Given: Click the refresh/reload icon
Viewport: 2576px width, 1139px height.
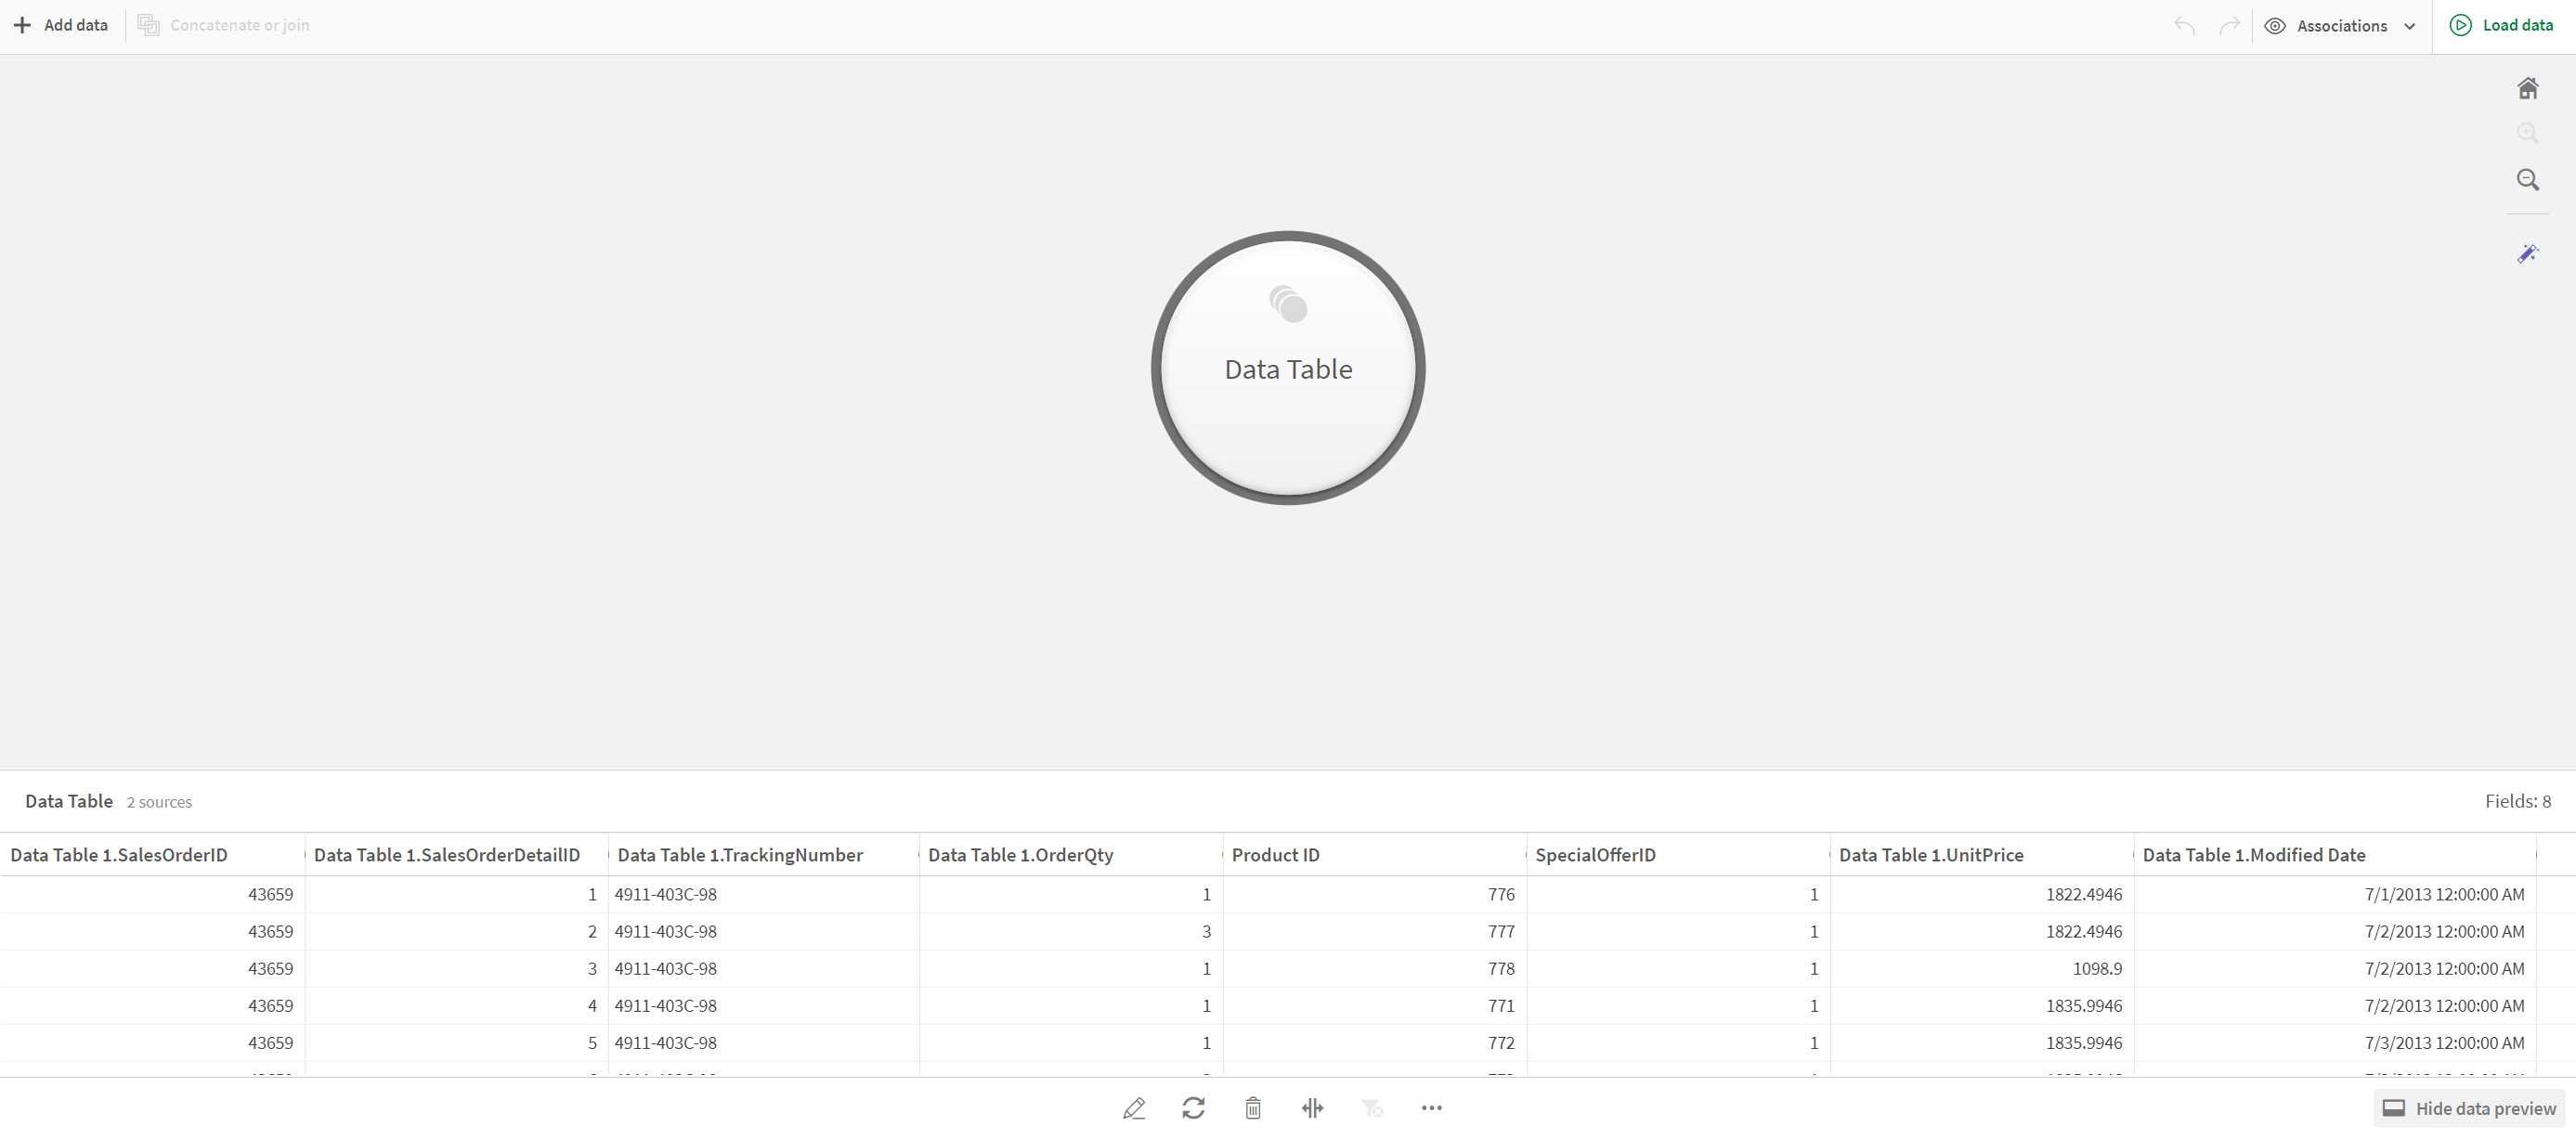Looking at the screenshot, I should (1194, 1107).
